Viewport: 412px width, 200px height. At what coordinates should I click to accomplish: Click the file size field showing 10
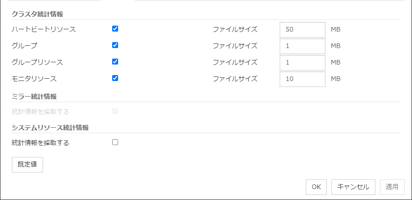[x=302, y=79]
